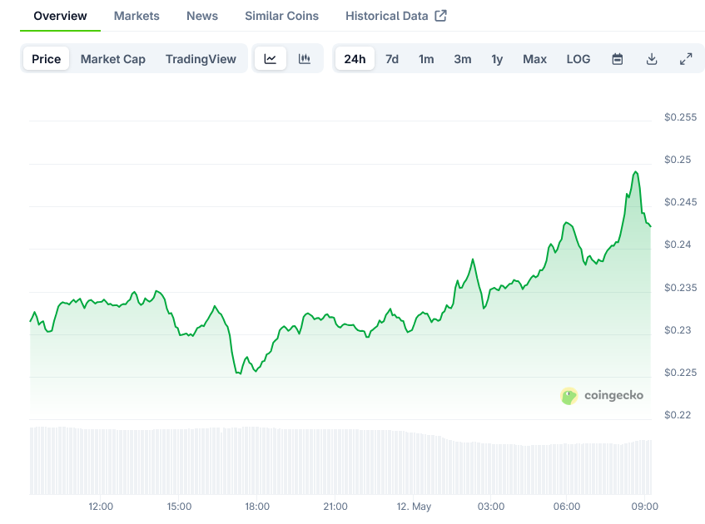Click the CoinGecko logo watermark
705x524 pixels.
[602, 396]
